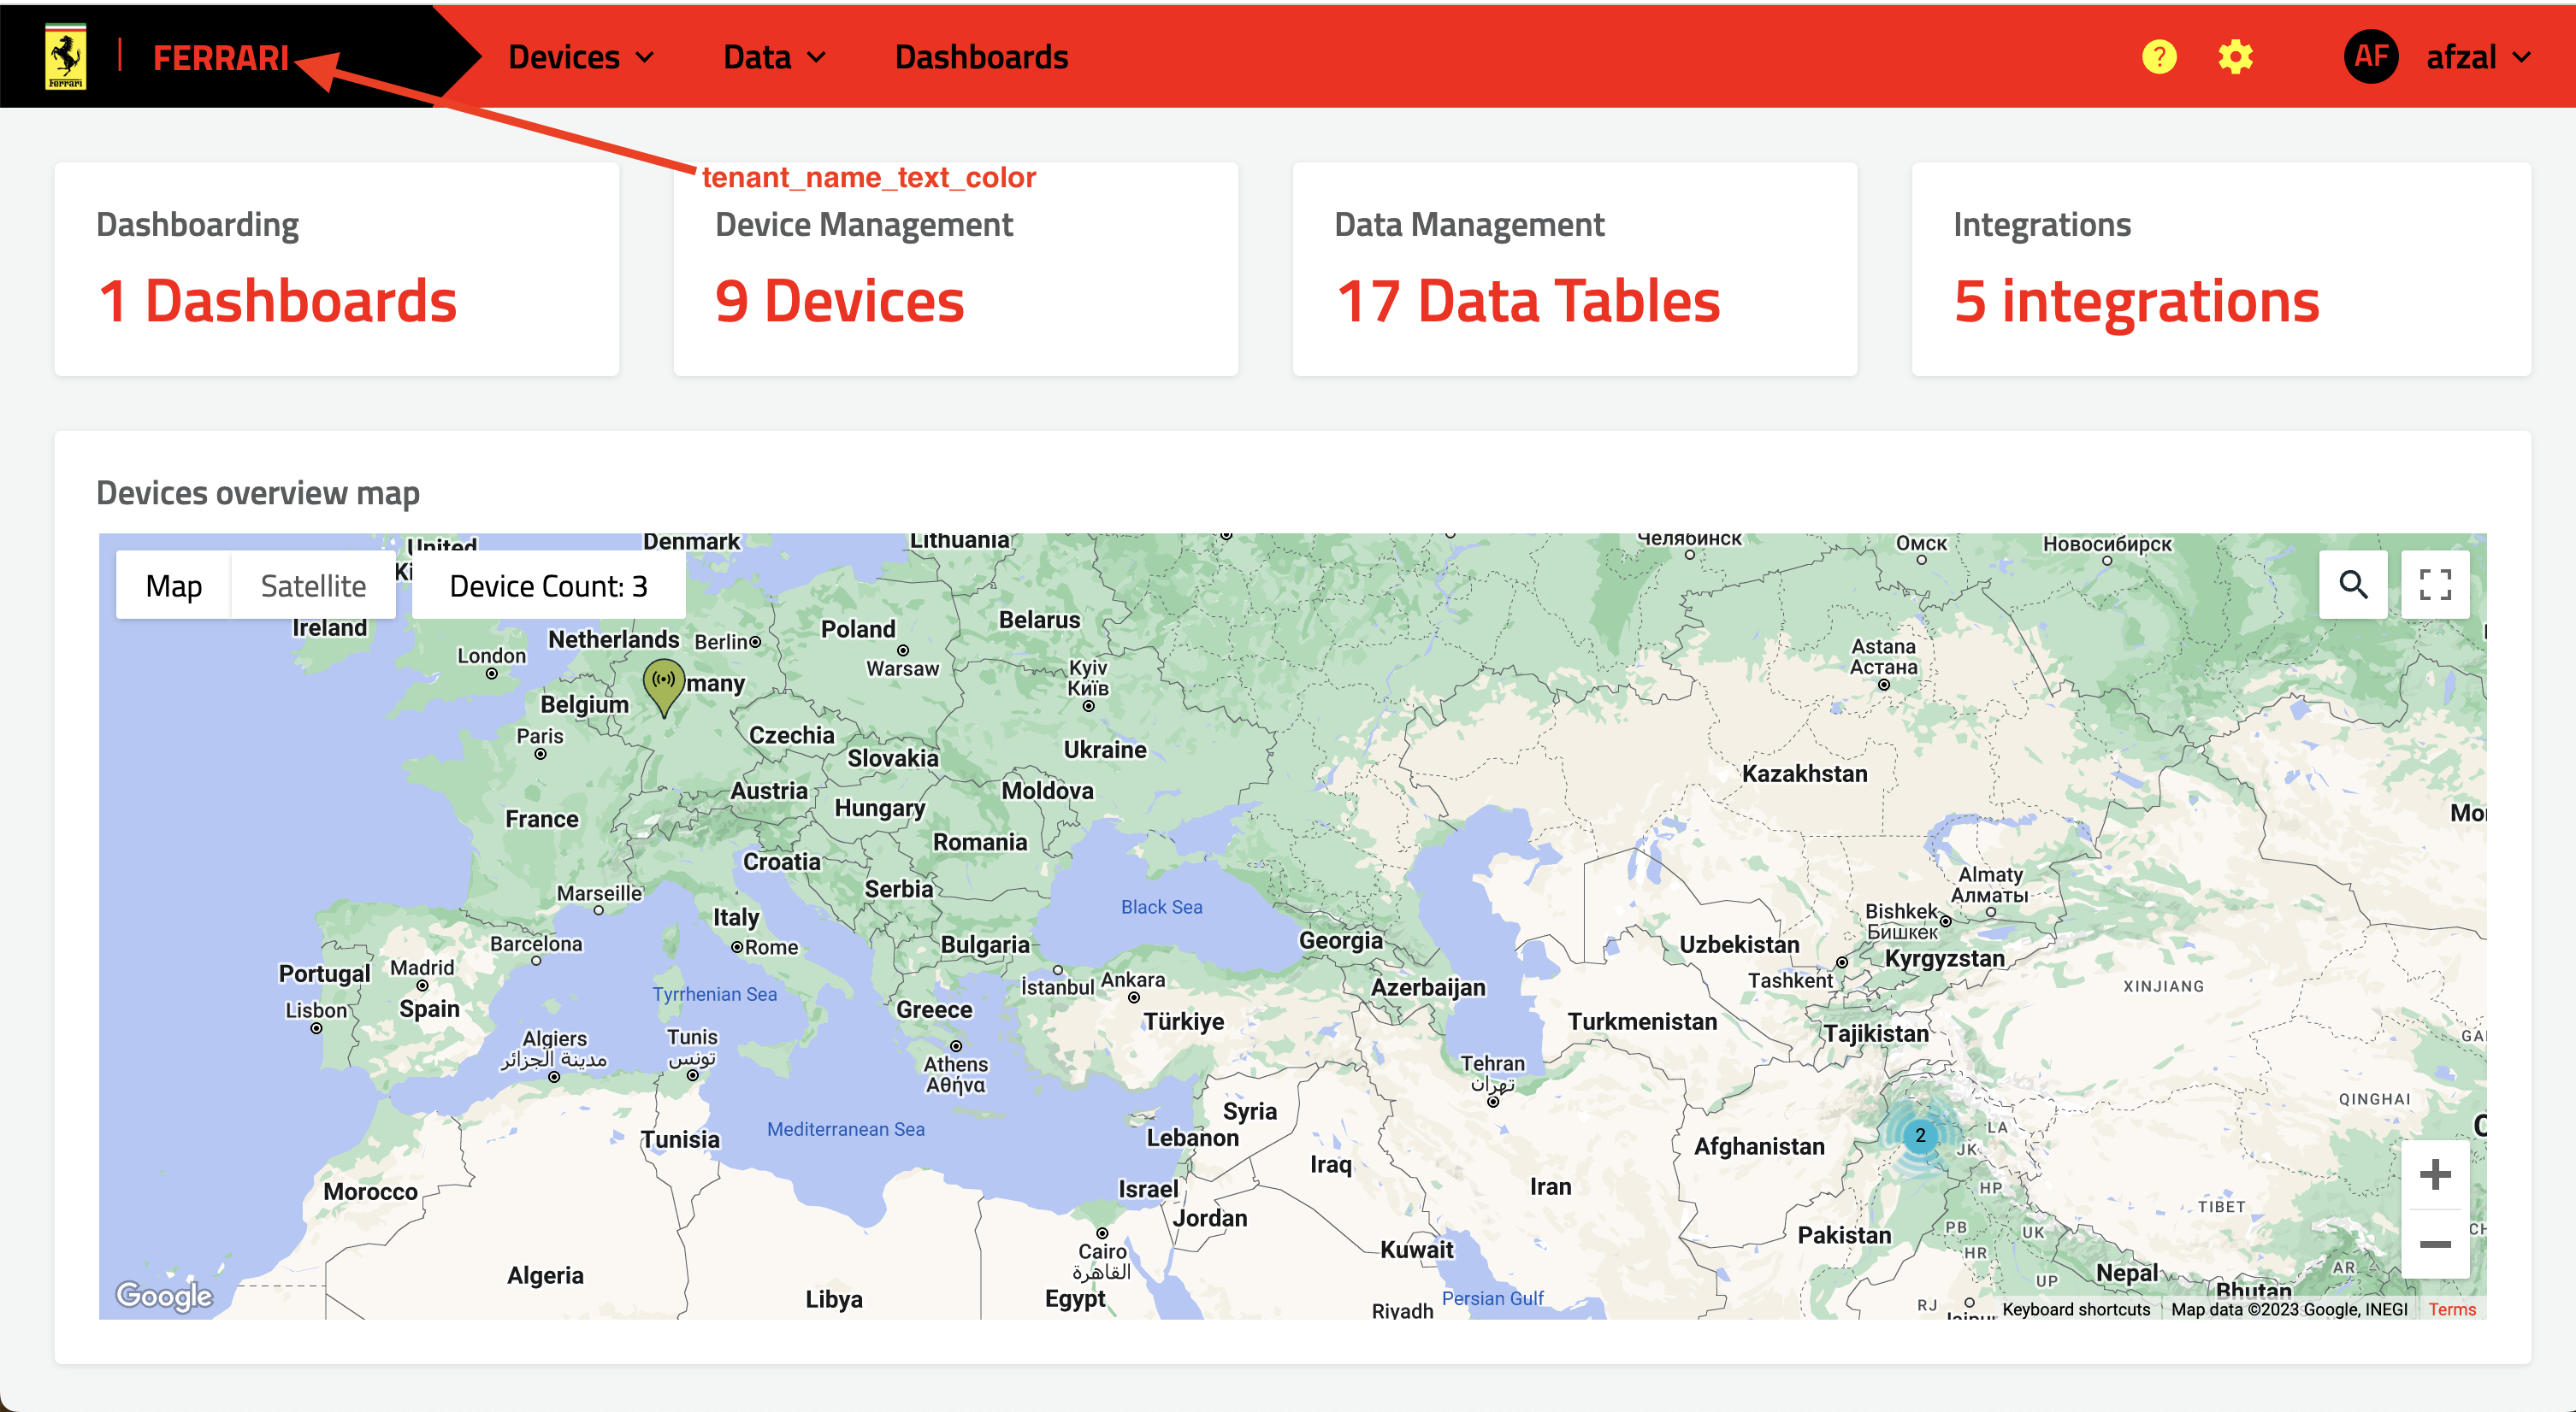The image size is (2576, 1412).
Task: Expand the Data dropdown menu
Action: click(x=774, y=57)
